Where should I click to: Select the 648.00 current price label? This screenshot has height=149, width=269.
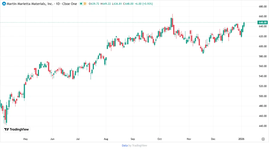point(262,22)
